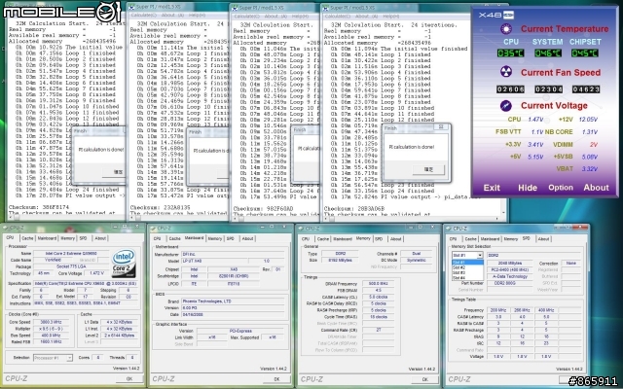The height and width of the screenshot is (389, 623).
Task: Confirm the fully visible Finish dialog button
Action: coord(428,169)
